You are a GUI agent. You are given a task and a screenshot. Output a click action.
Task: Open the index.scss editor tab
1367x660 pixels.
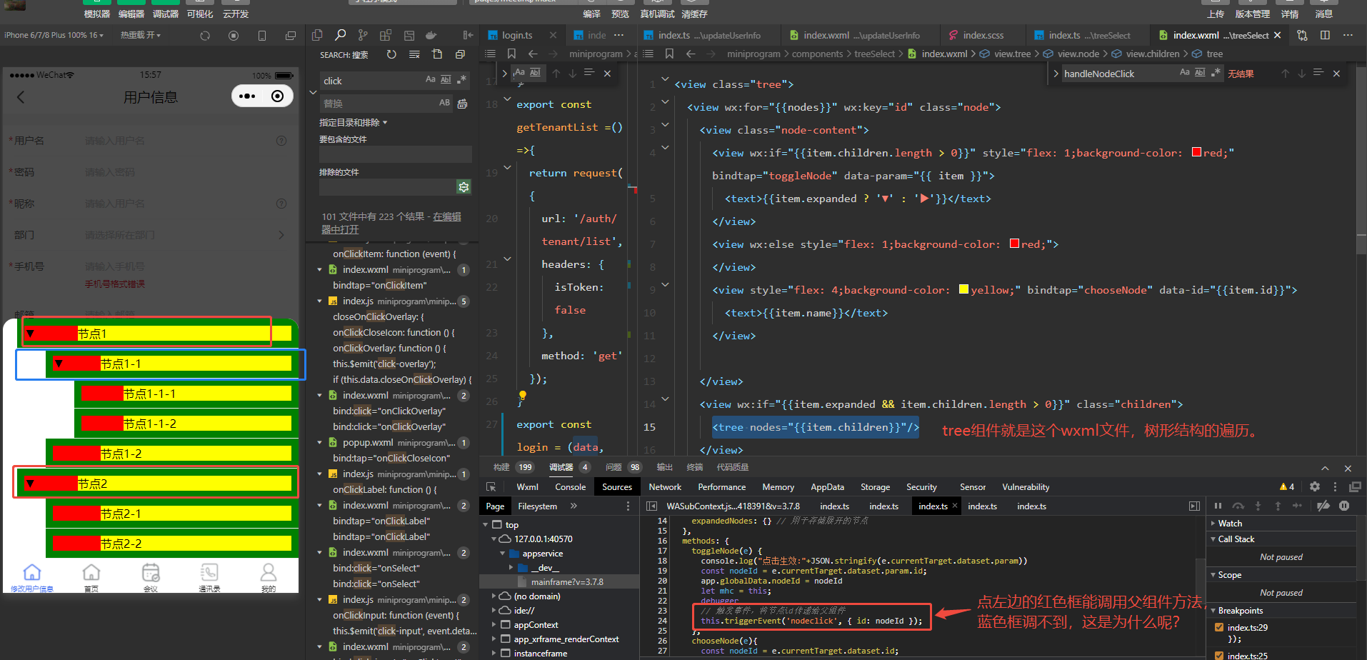click(982, 35)
